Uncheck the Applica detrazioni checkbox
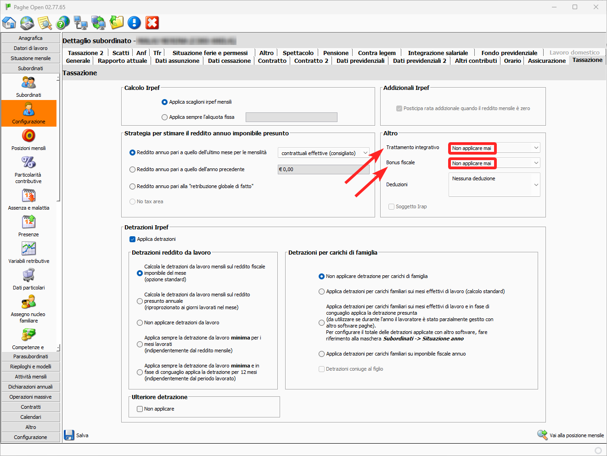 click(x=133, y=239)
